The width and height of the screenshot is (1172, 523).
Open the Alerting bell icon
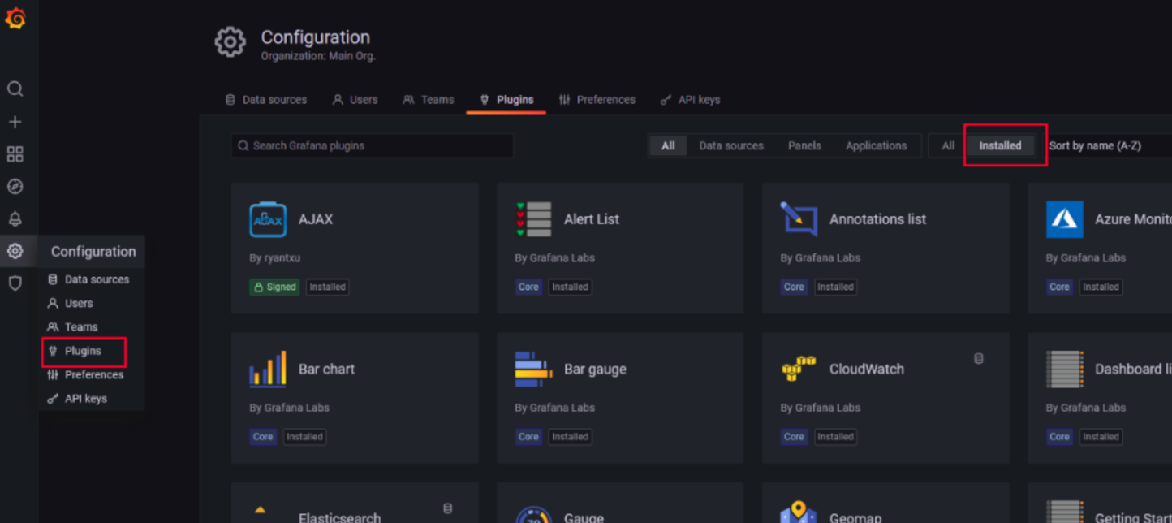coord(15,219)
